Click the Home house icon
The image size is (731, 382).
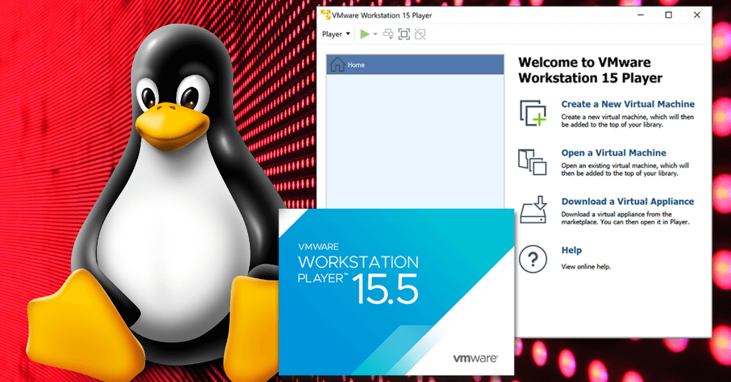(337, 64)
